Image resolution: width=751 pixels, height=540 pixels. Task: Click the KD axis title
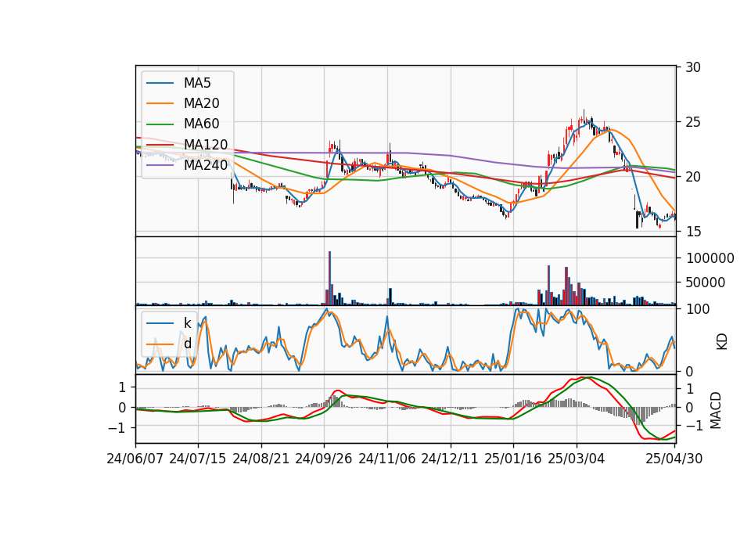pyautogui.click(x=722, y=342)
